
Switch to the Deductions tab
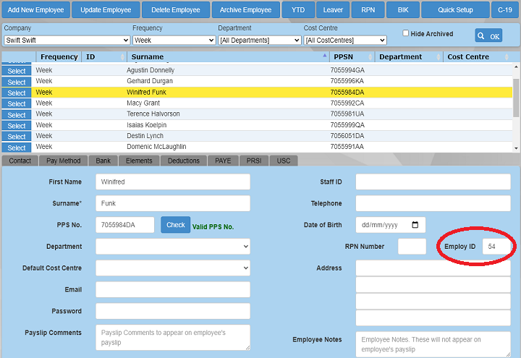coord(183,161)
